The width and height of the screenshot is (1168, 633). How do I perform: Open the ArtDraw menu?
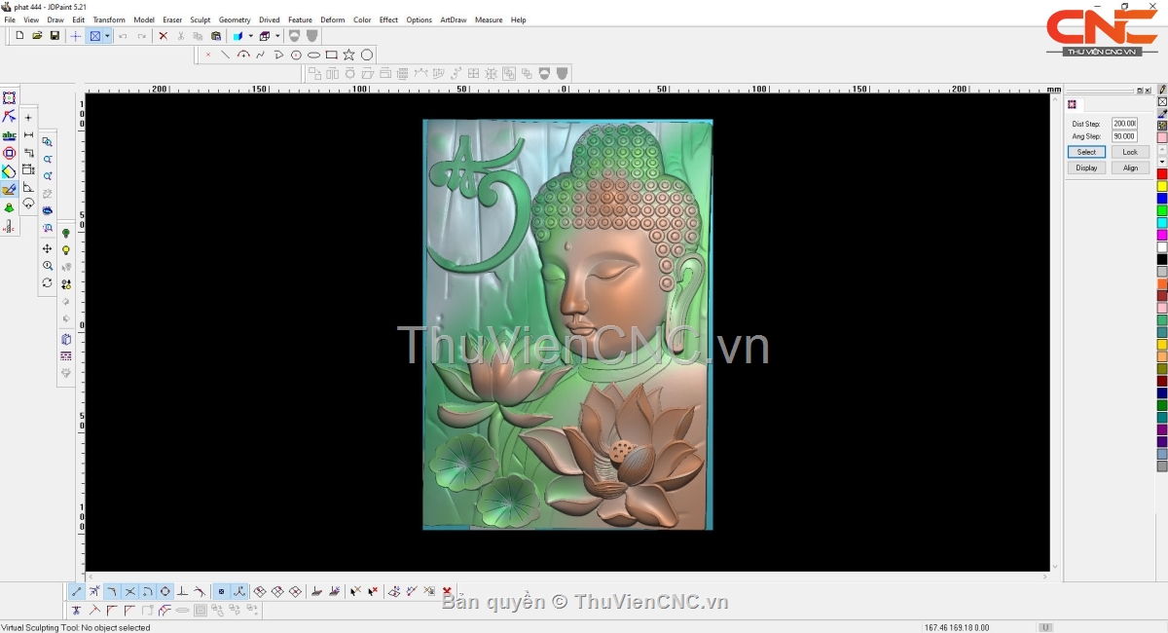coord(453,19)
